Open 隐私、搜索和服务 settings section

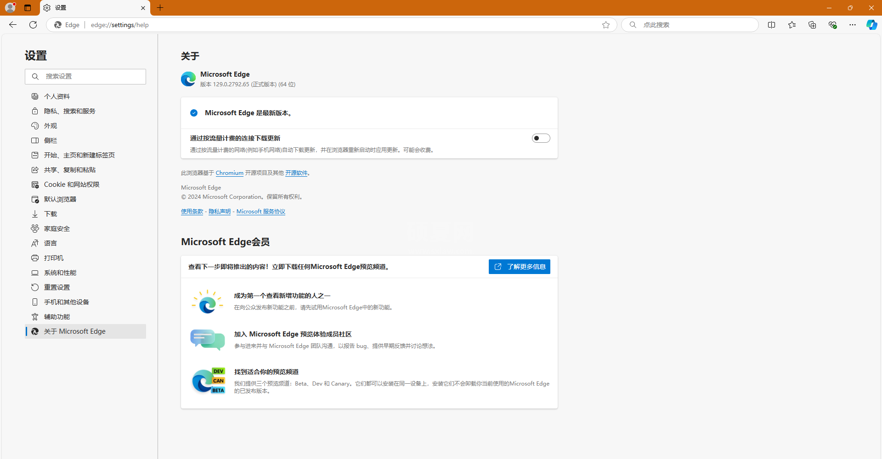click(x=85, y=111)
